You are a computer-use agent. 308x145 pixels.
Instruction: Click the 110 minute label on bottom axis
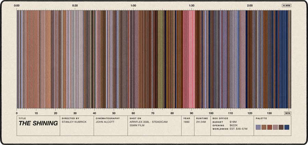[x=230, y=113]
